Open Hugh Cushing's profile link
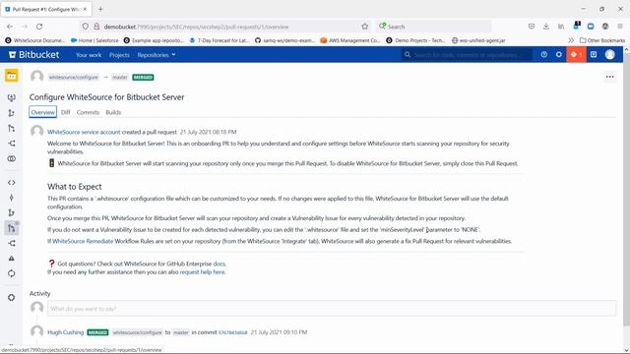630x354 pixels. click(66, 332)
